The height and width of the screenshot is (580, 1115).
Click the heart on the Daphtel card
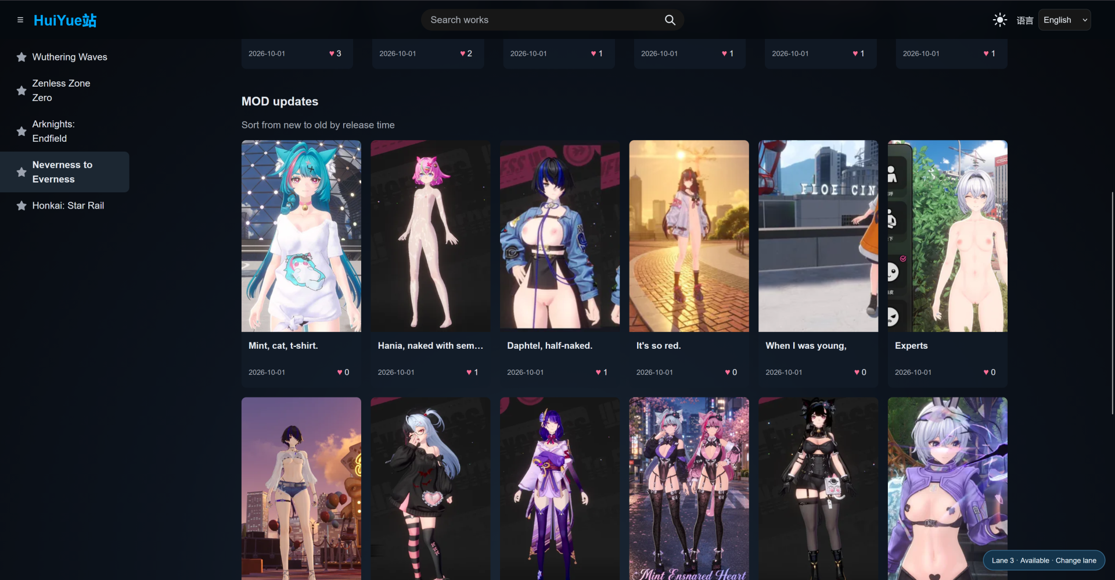coord(599,373)
